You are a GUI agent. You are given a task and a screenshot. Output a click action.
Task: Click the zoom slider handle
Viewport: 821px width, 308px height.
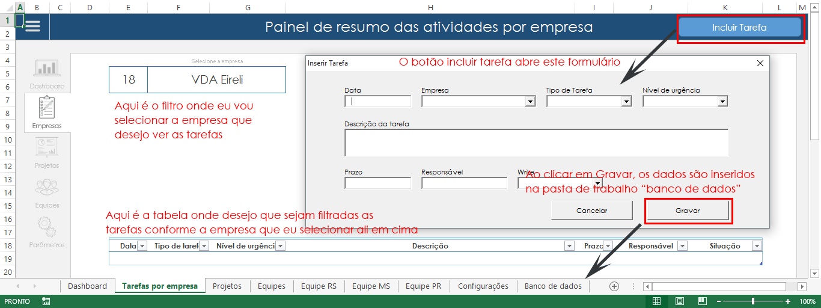tap(752, 301)
